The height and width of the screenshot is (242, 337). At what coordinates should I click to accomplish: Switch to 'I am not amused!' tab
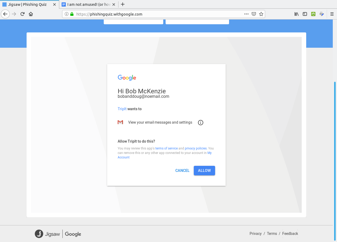point(89,4)
